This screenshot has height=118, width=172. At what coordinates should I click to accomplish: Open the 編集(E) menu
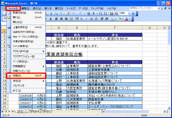[26, 8]
